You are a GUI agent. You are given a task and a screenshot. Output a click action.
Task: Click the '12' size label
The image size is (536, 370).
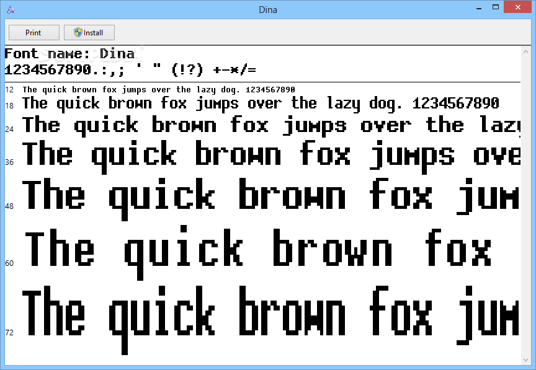pyautogui.click(x=9, y=90)
